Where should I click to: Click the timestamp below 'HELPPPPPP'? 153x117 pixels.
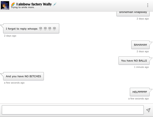138,99
